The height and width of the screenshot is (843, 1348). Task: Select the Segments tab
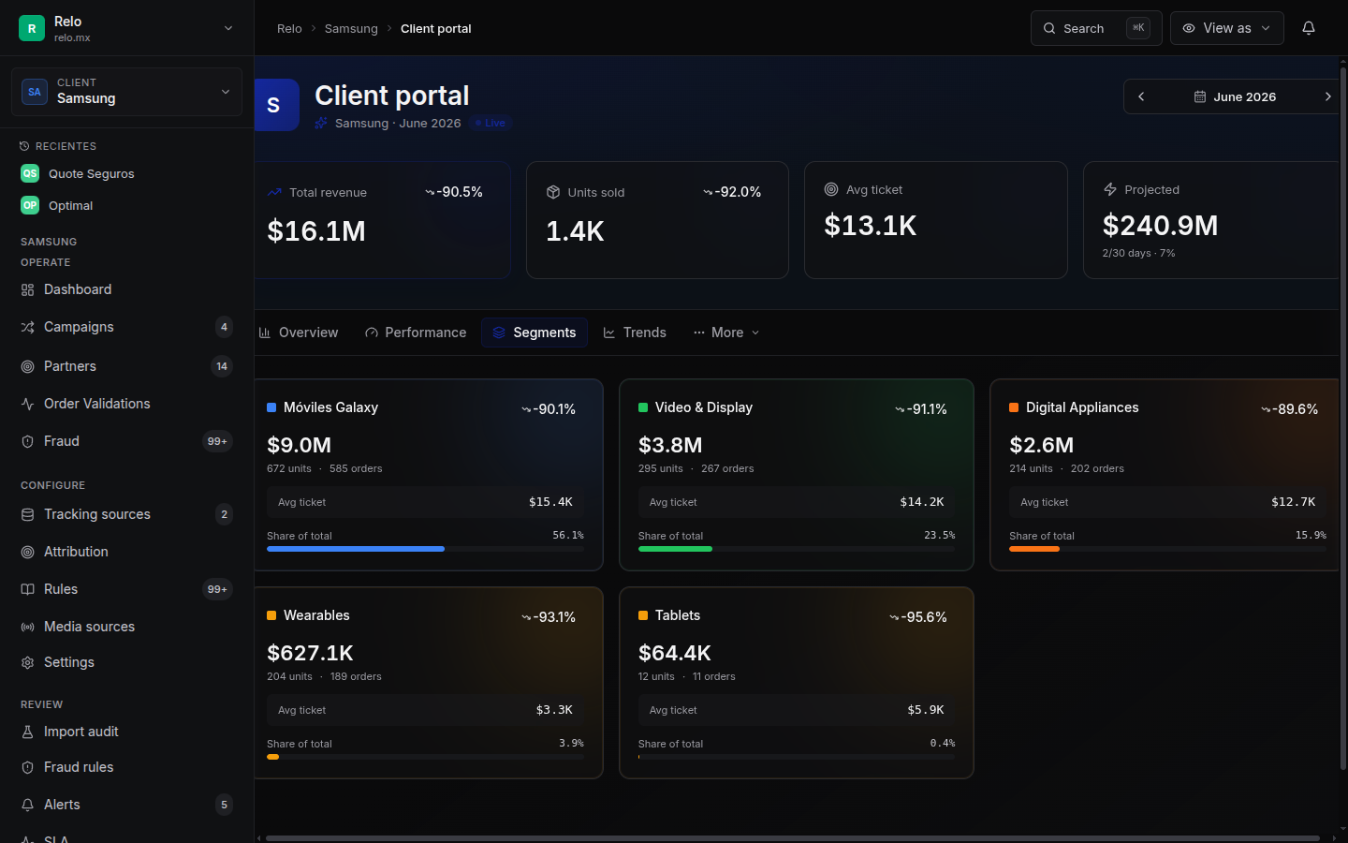pyautogui.click(x=535, y=333)
